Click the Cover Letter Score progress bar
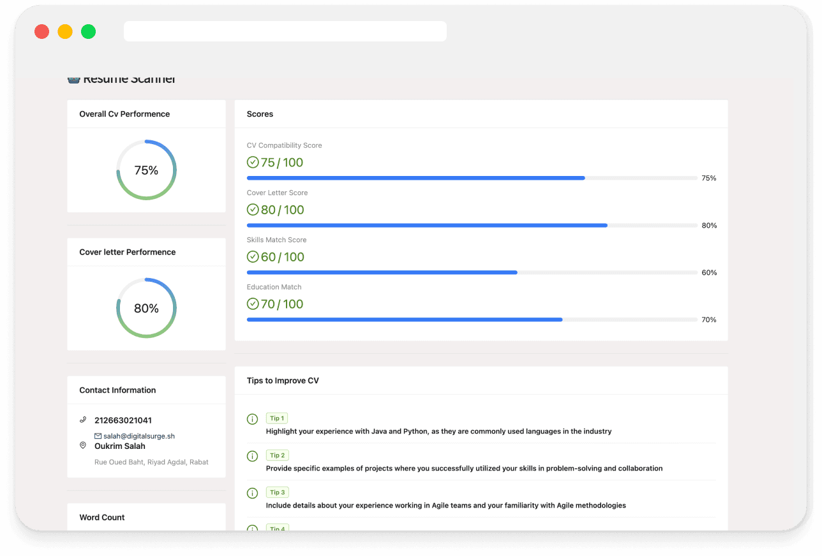This screenshot has width=822, height=556. click(x=472, y=225)
